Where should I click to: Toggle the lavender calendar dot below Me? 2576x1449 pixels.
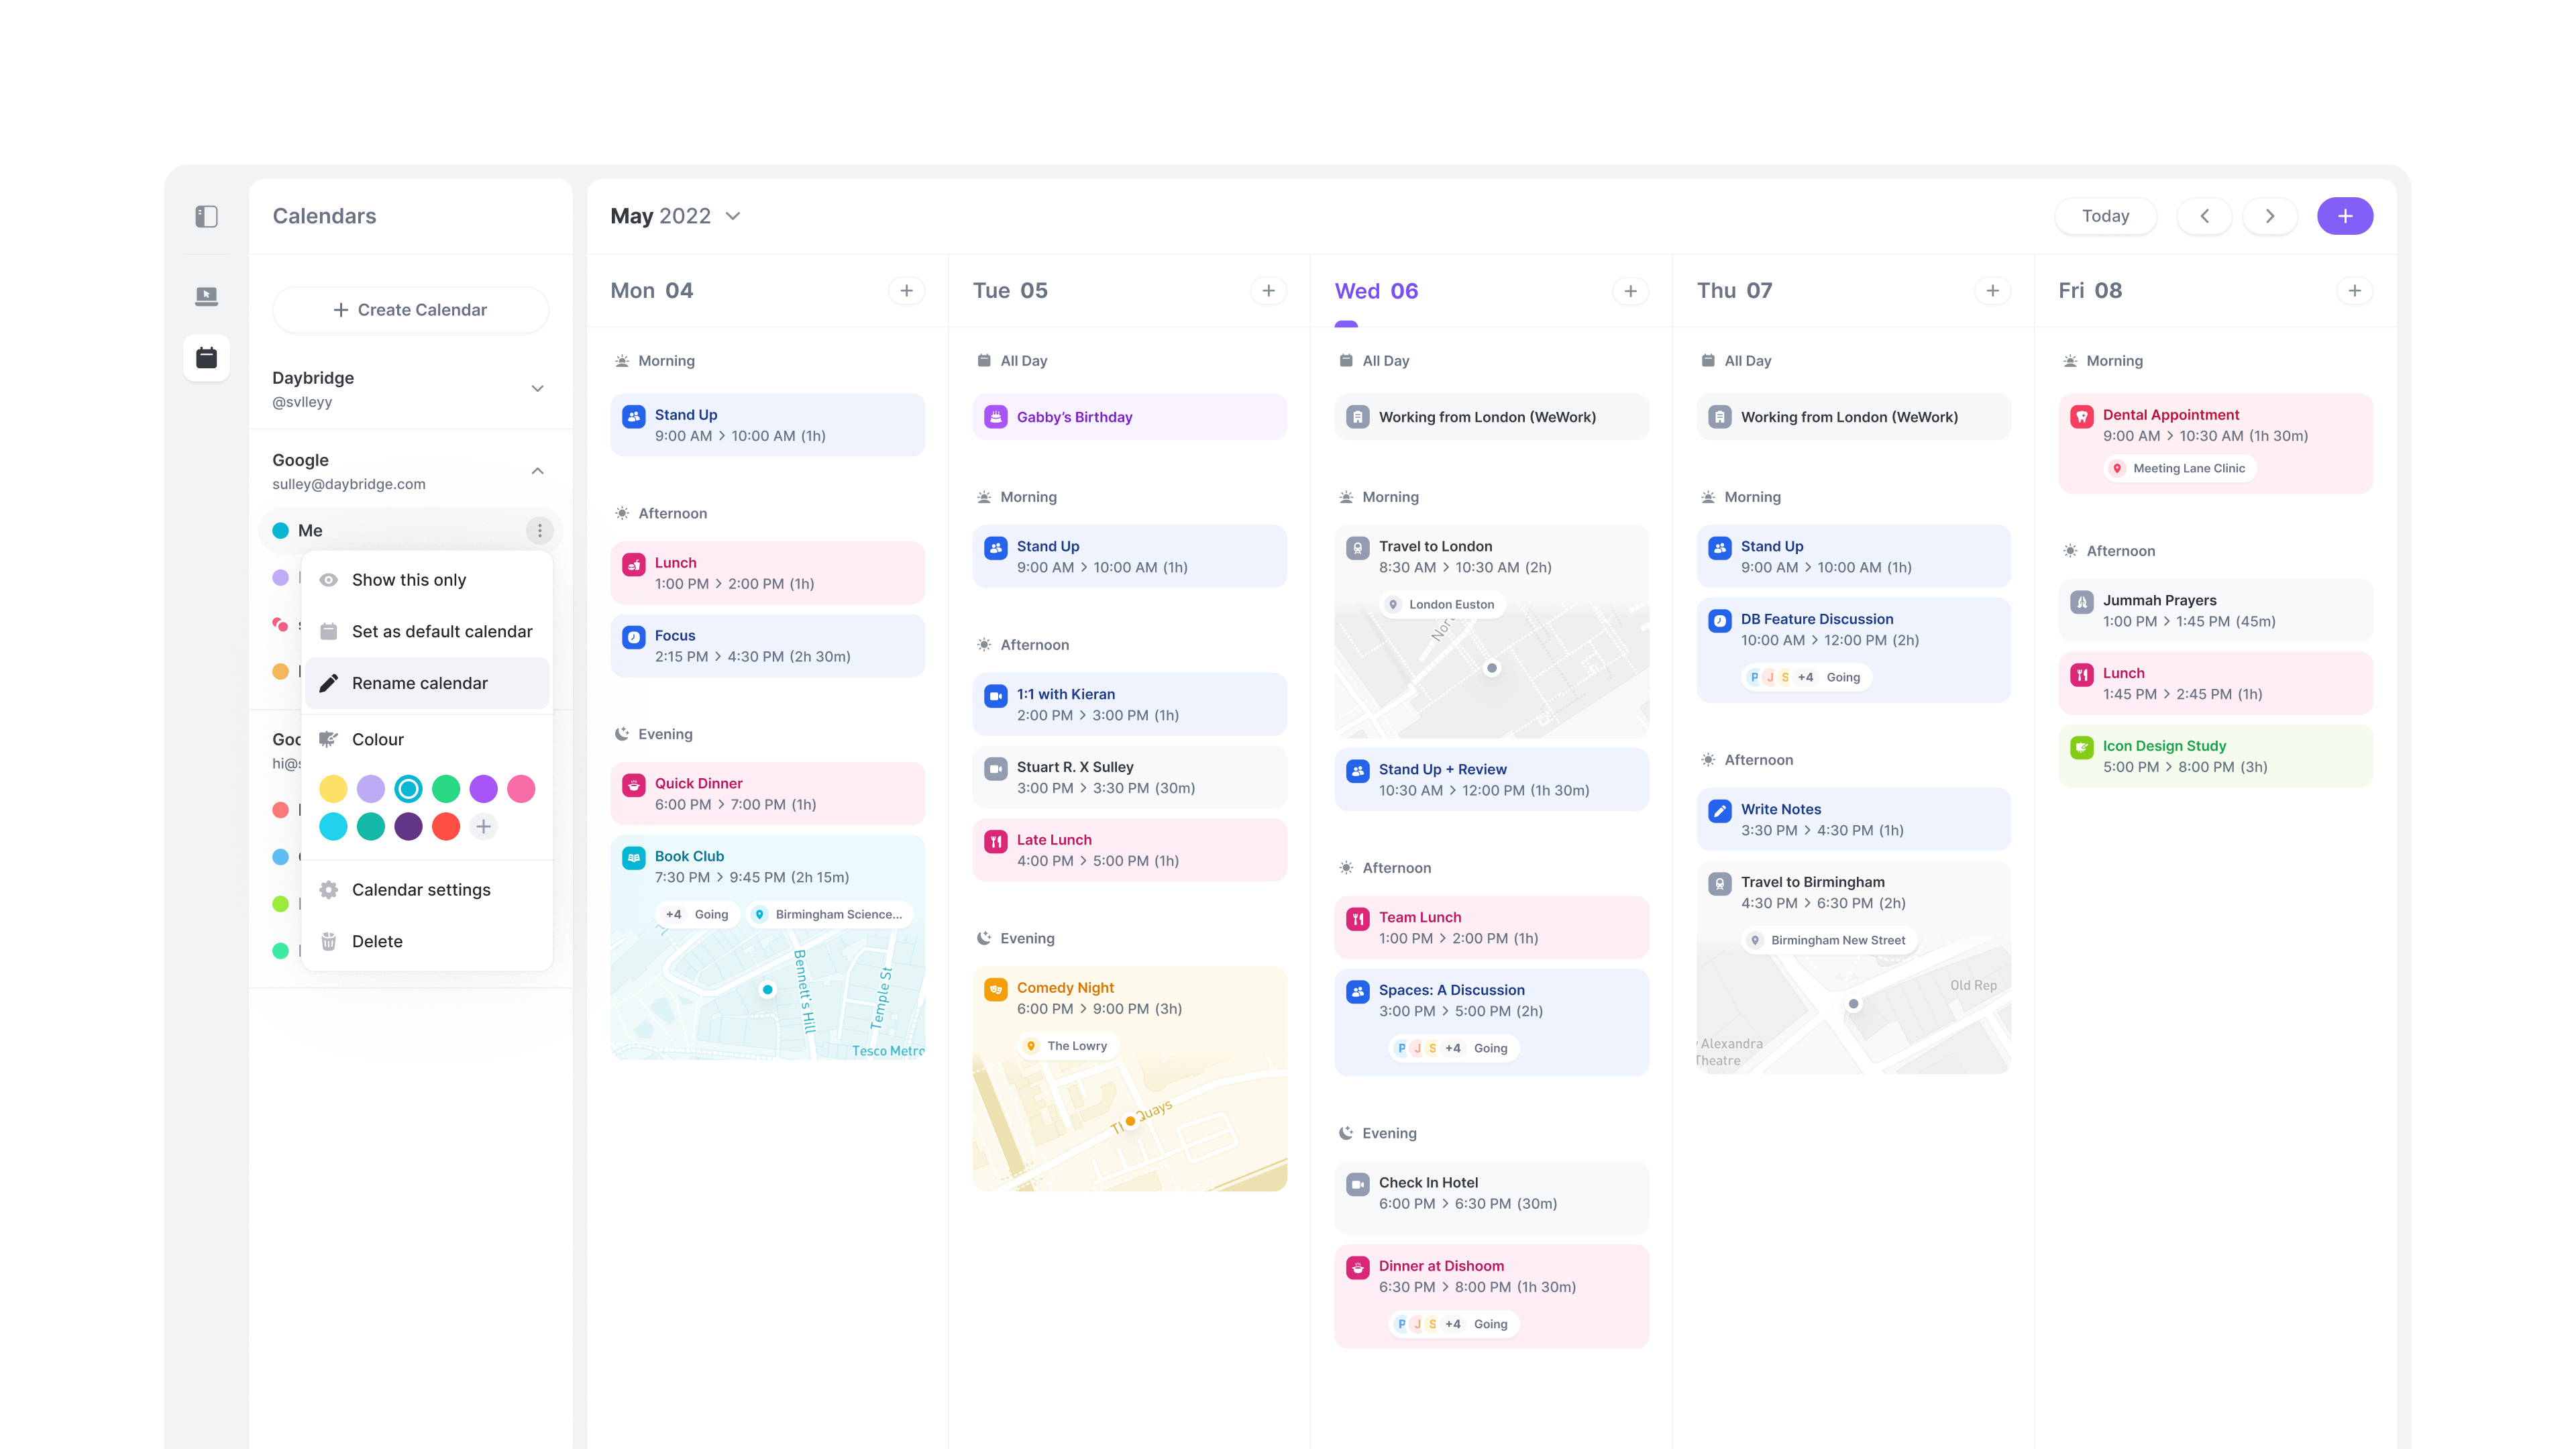(x=280, y=578)
